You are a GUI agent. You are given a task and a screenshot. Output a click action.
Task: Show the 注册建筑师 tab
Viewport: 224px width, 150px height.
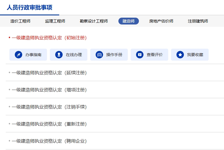(x=198, y=21)
